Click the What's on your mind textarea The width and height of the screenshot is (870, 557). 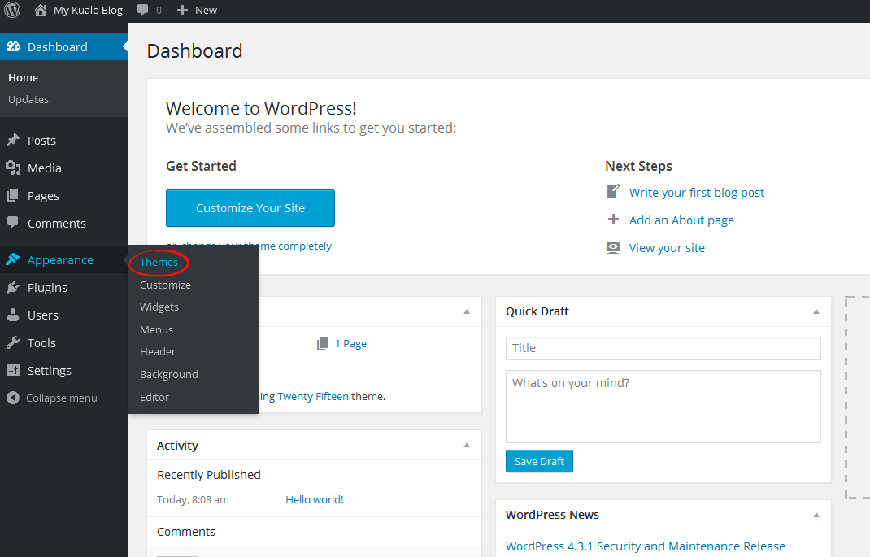[x=663, y=407]
